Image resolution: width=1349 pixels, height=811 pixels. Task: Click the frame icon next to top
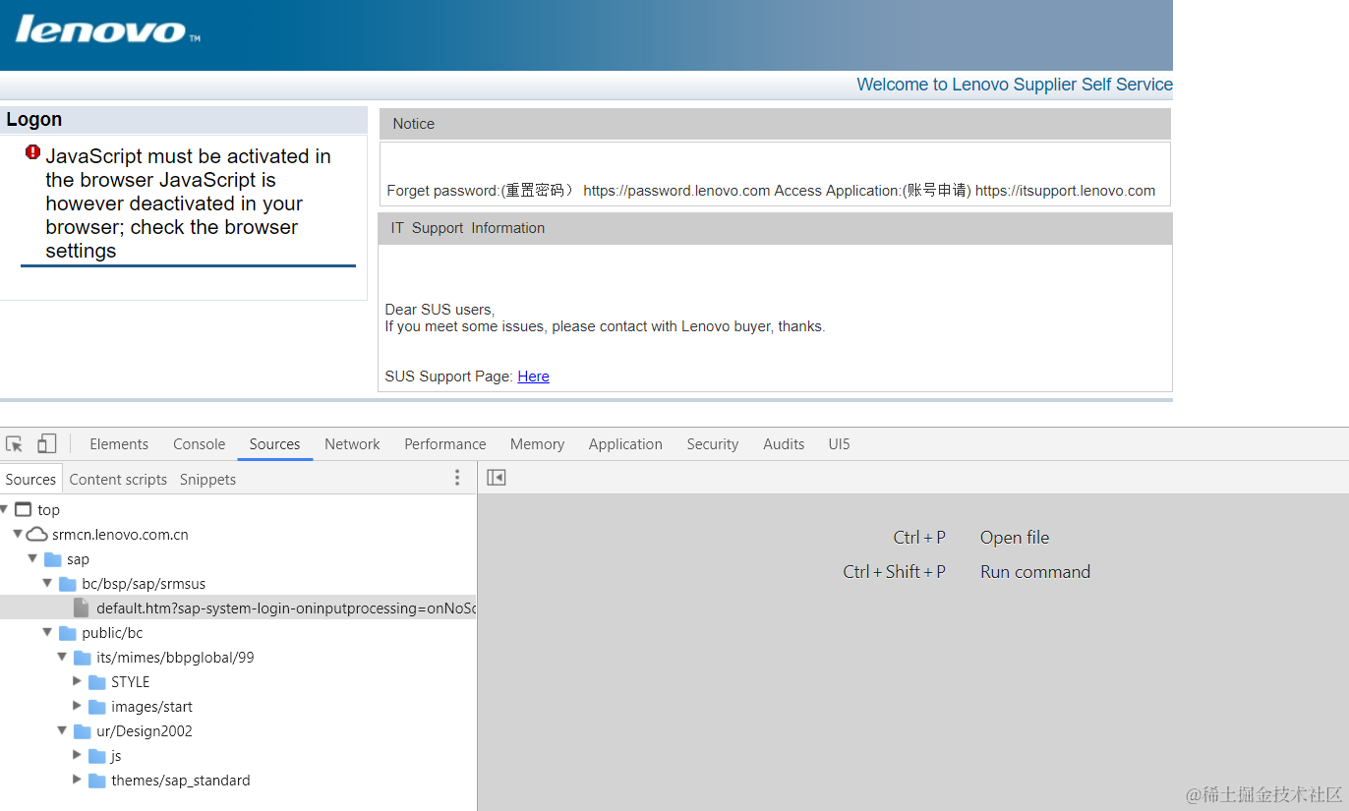click(x=24, y=509)
